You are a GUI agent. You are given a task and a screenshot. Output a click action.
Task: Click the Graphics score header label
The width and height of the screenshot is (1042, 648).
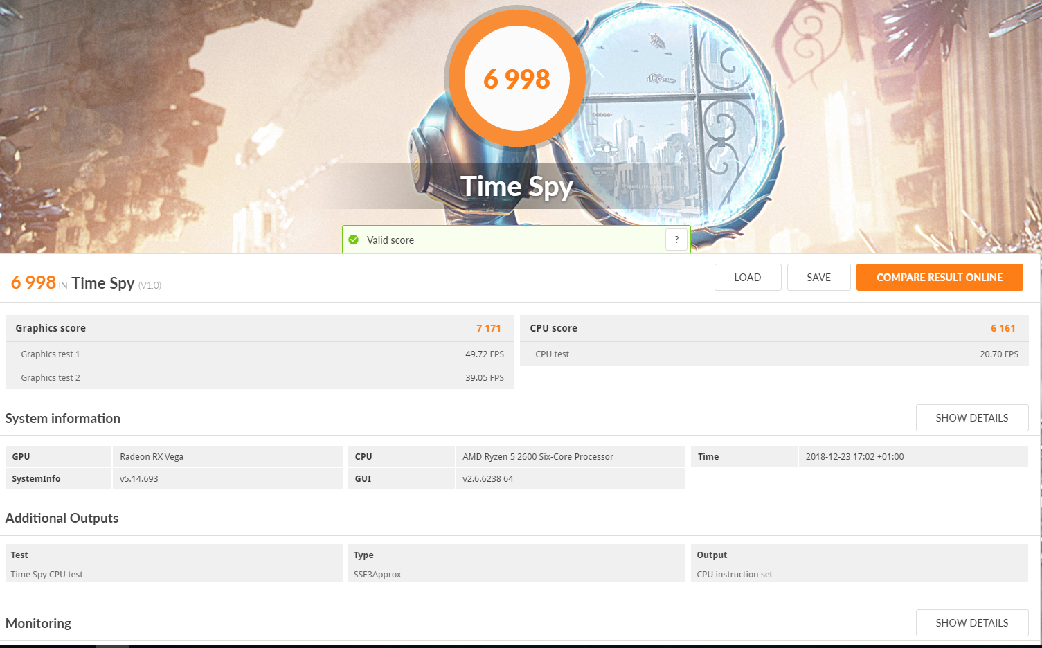point(51,328)
